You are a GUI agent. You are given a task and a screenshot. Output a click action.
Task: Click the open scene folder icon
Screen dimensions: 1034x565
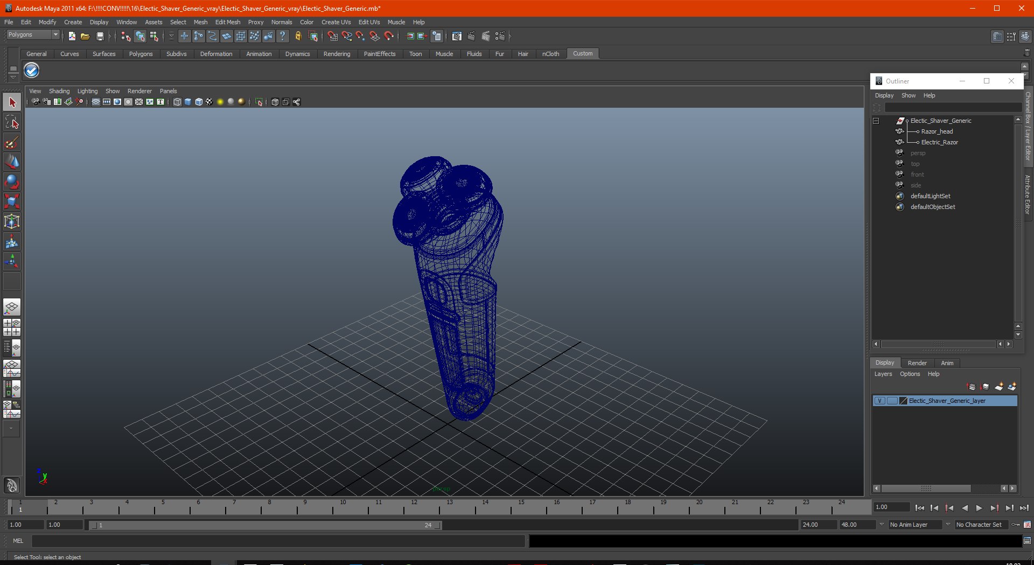coord(85,36)
